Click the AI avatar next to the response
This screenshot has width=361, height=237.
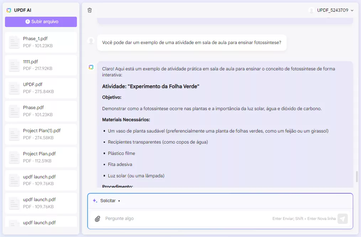pyautogui.click(x=91, y=67)
